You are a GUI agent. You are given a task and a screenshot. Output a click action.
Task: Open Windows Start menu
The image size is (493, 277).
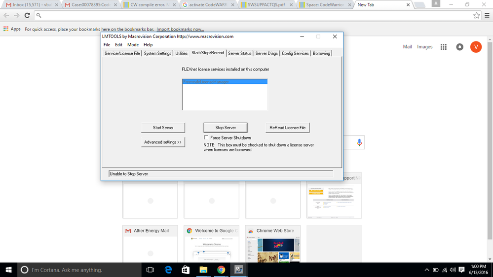pos(8,270)
